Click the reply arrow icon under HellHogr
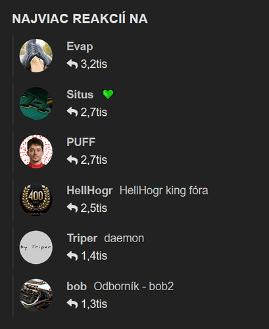This screenshot has height=329, width=269. click(72, 208)
